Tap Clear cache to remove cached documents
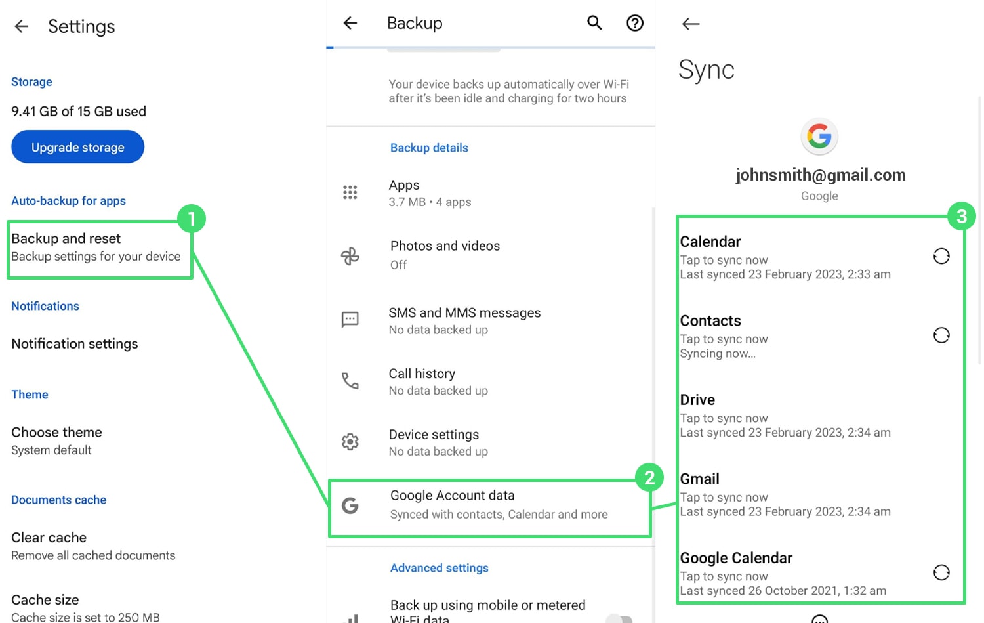Image resolution: width=984 pixels, height=623 pixels. 49,537
